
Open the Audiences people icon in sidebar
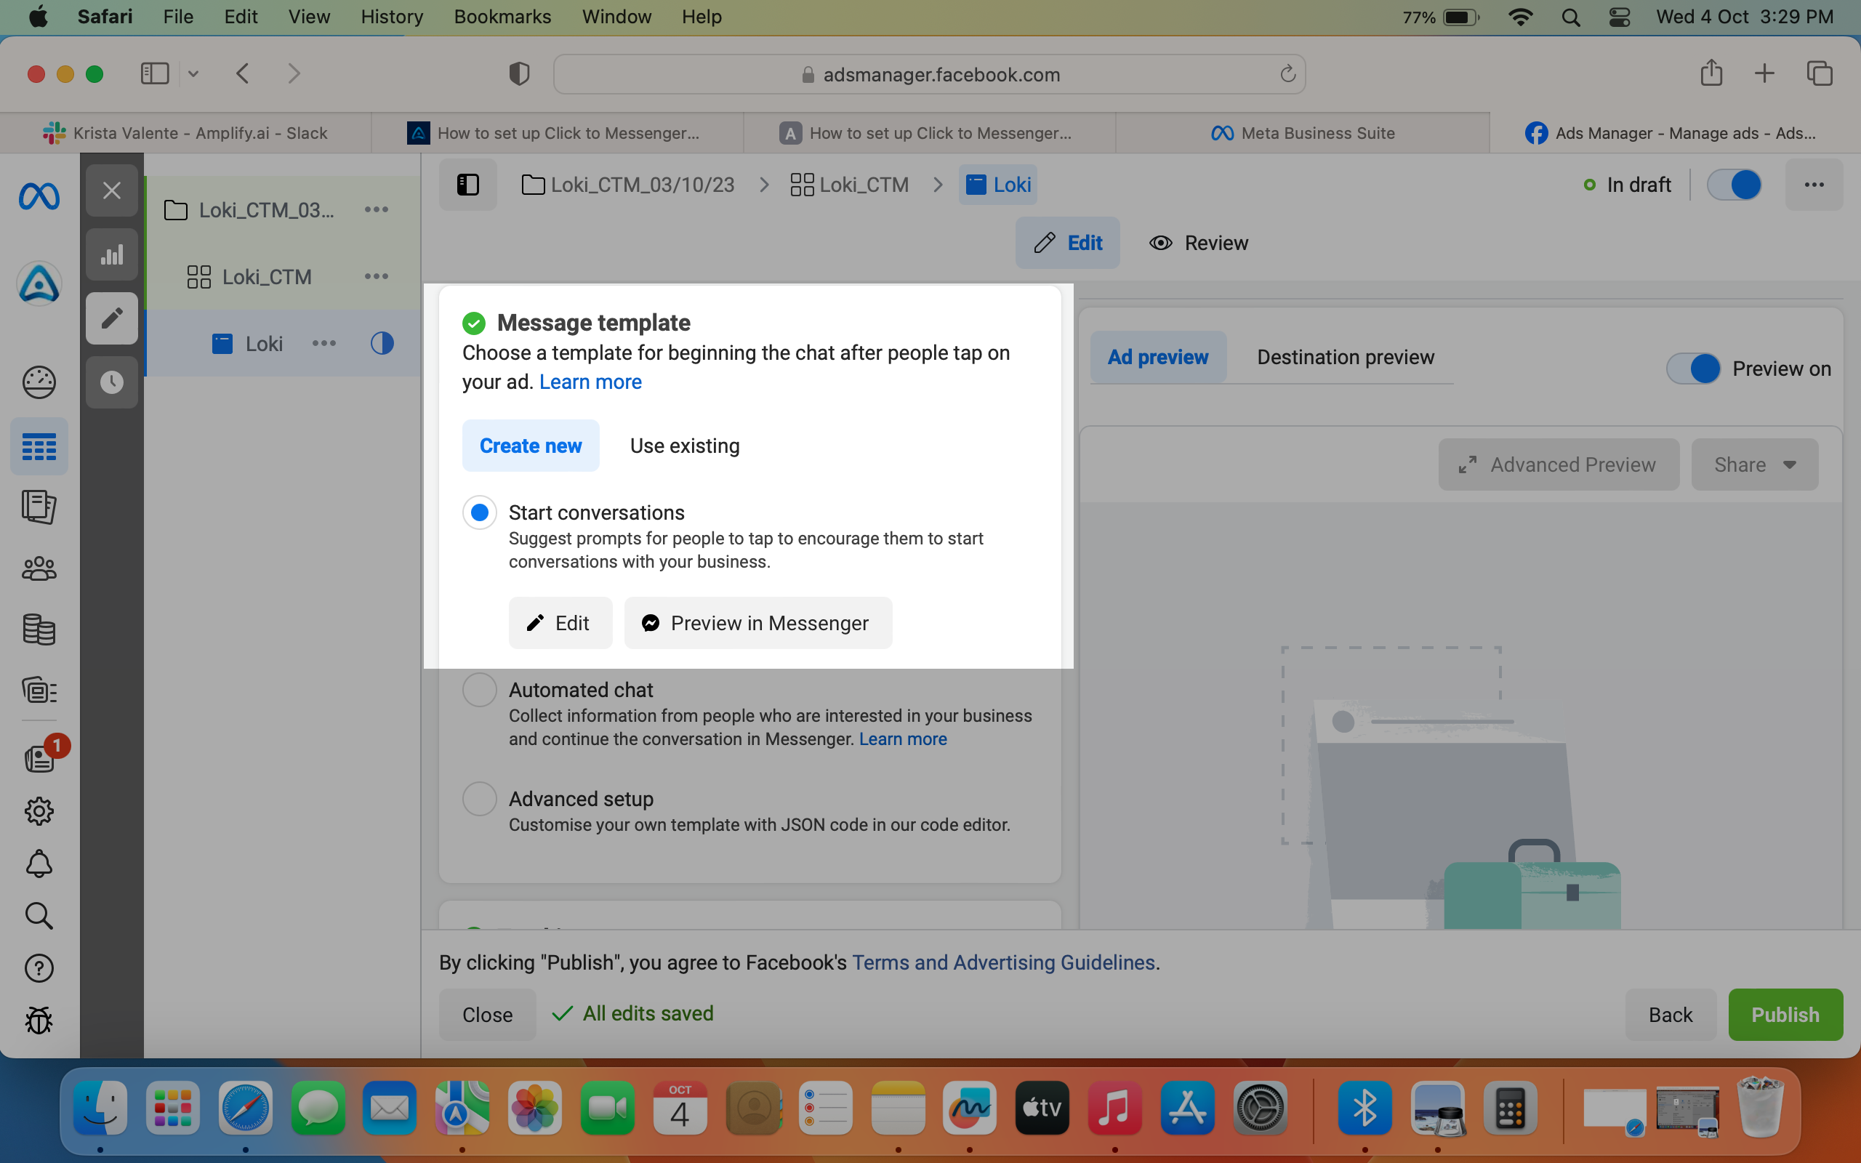(39, 569)
